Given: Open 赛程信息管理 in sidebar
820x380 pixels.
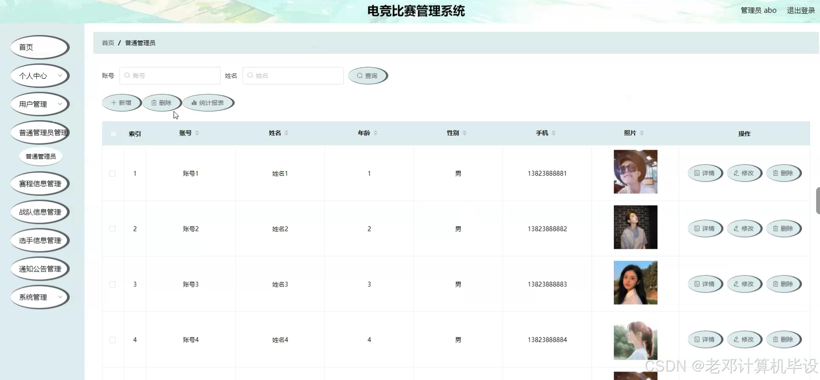Looking at the screenshot, I should 40,184.
